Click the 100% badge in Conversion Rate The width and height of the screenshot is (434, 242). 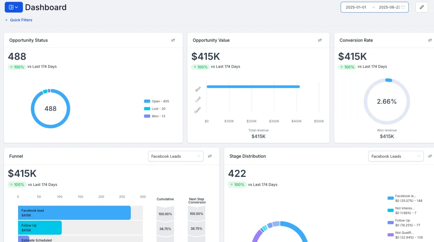pyautogui.click(x=347, y=67)
